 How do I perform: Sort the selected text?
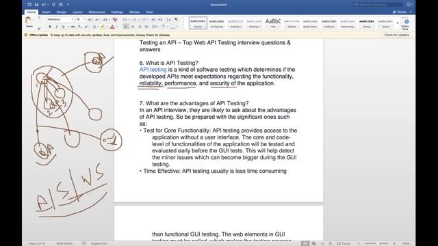coord(169,20)
